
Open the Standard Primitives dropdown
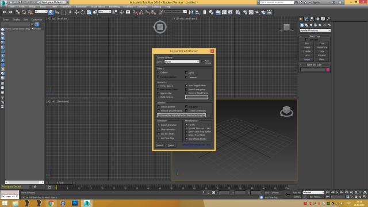(315, 30)
